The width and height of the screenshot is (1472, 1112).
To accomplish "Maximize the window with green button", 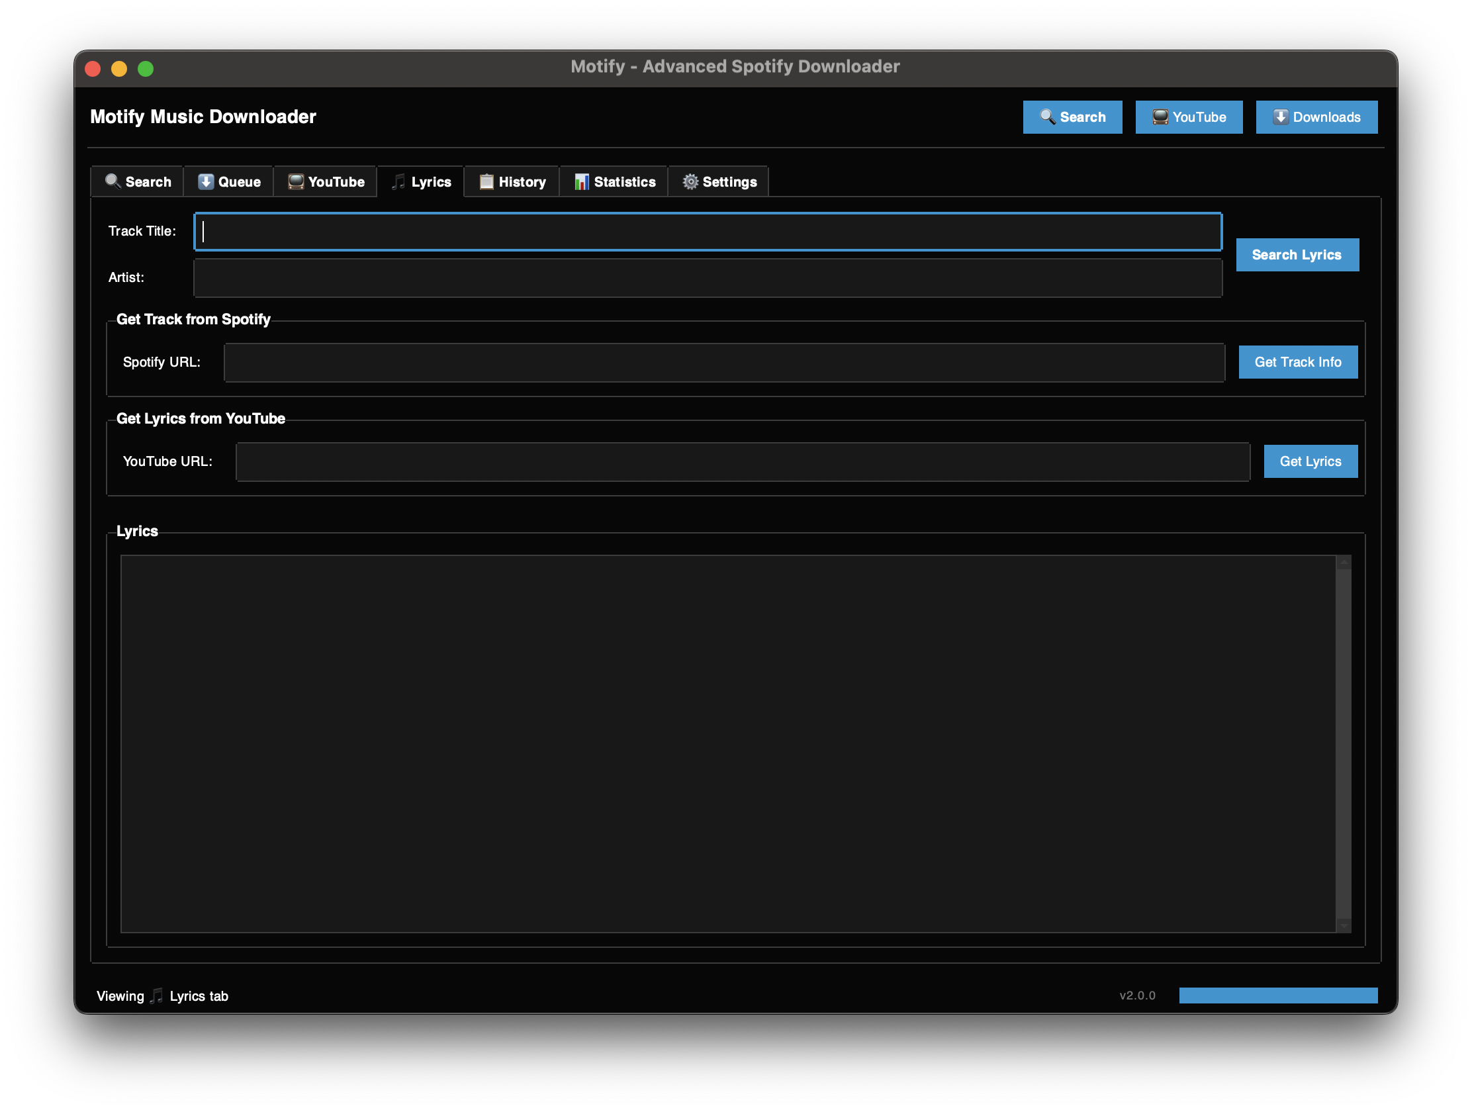I will [146, 69].
